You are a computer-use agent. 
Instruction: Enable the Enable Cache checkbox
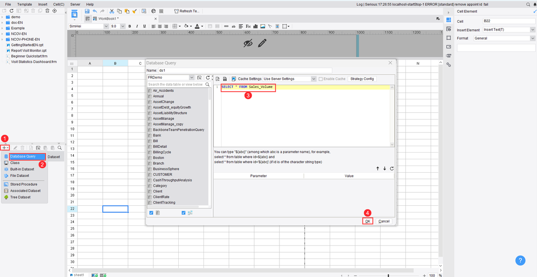(321, 79)
